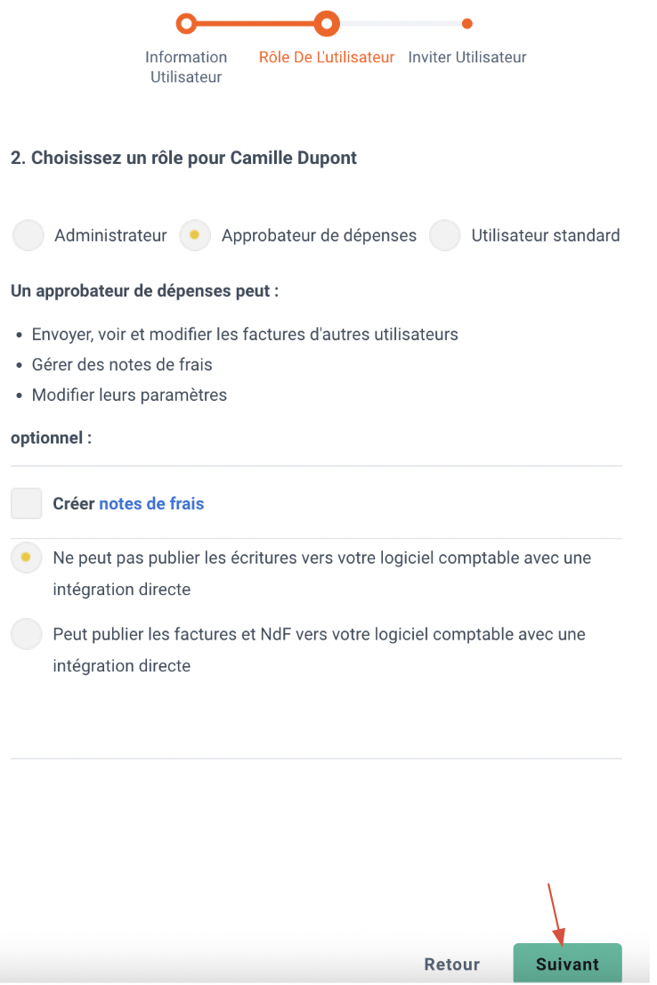Choose the Utilisateur standard radio option

pos(445,236)
